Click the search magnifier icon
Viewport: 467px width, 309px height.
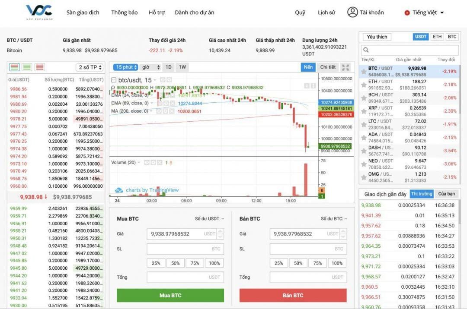366,50
